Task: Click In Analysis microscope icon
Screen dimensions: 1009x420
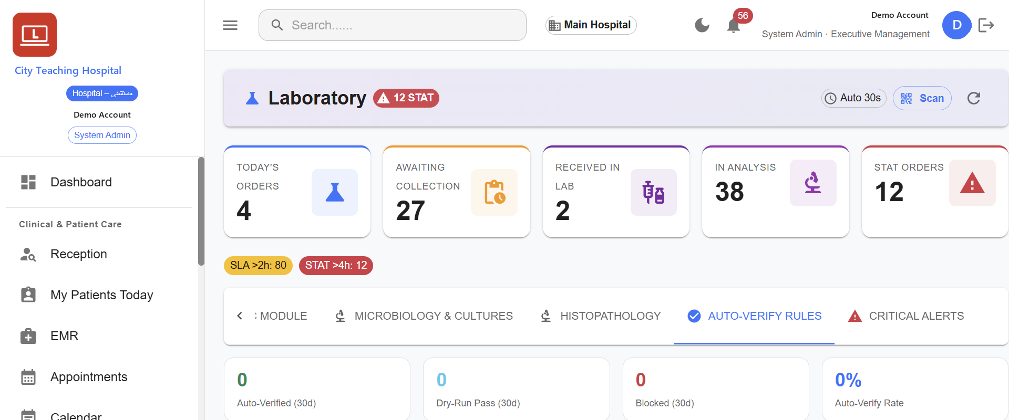Action: (x=813, y=183)
